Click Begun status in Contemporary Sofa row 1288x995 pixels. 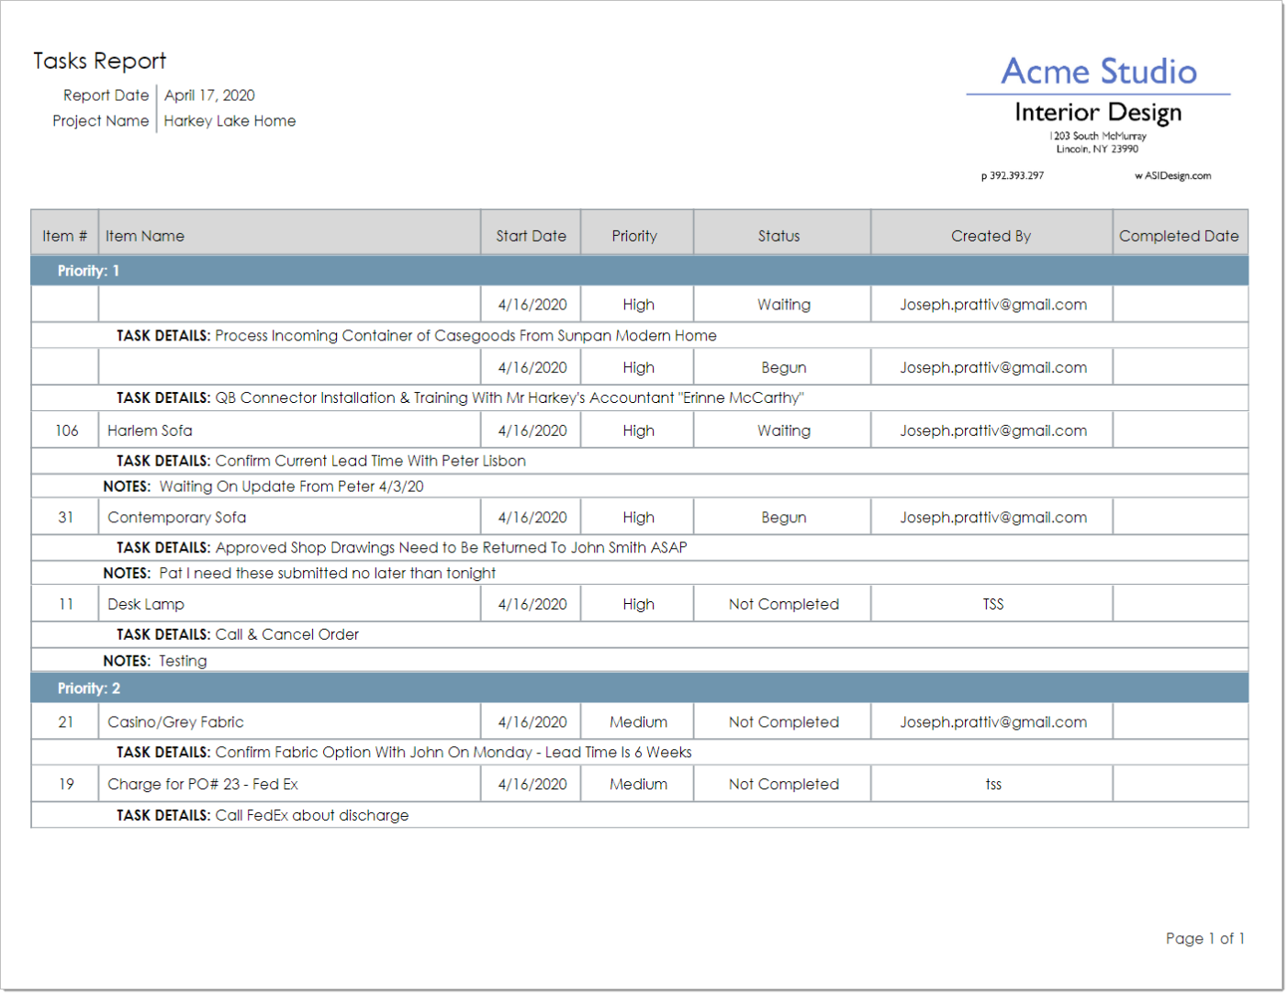tap(783, 518)
